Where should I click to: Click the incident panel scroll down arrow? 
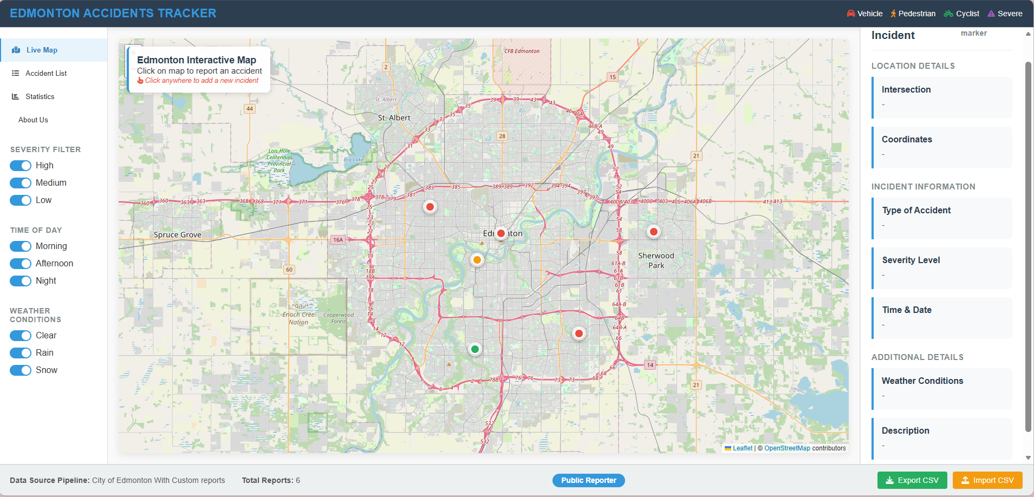point(1028,457)
